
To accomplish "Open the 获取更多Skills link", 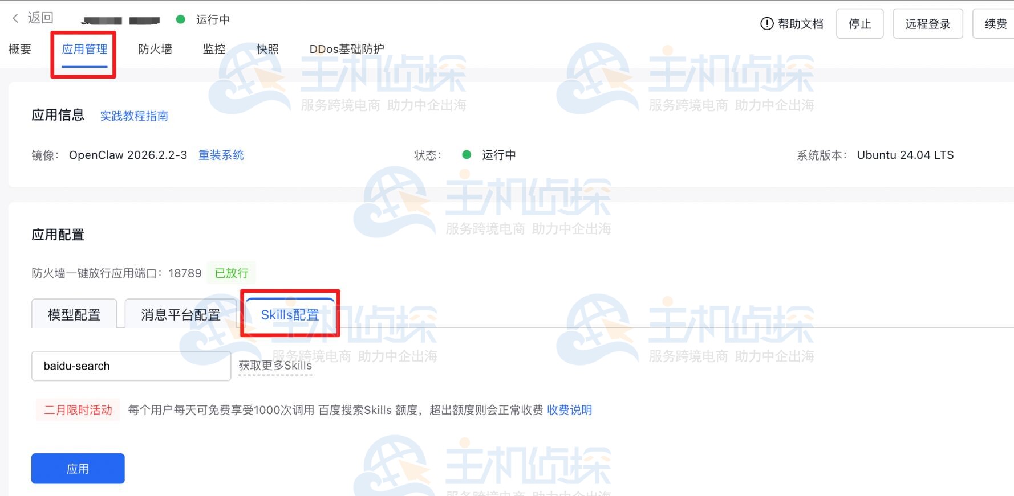I will 275,366.
